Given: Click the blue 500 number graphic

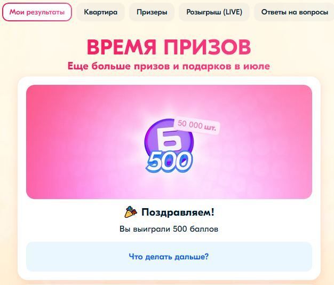Looking at the screenshot, I should pos(169,162).
